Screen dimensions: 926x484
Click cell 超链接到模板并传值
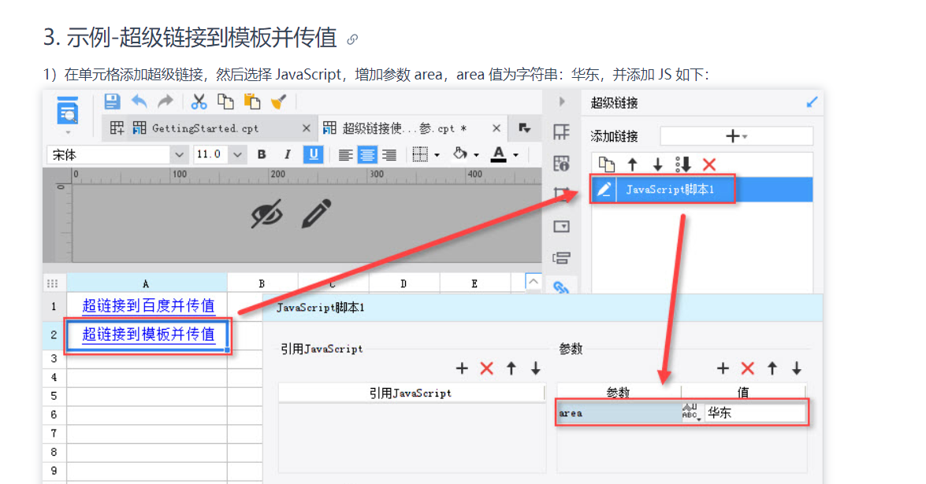coord(147,334)
